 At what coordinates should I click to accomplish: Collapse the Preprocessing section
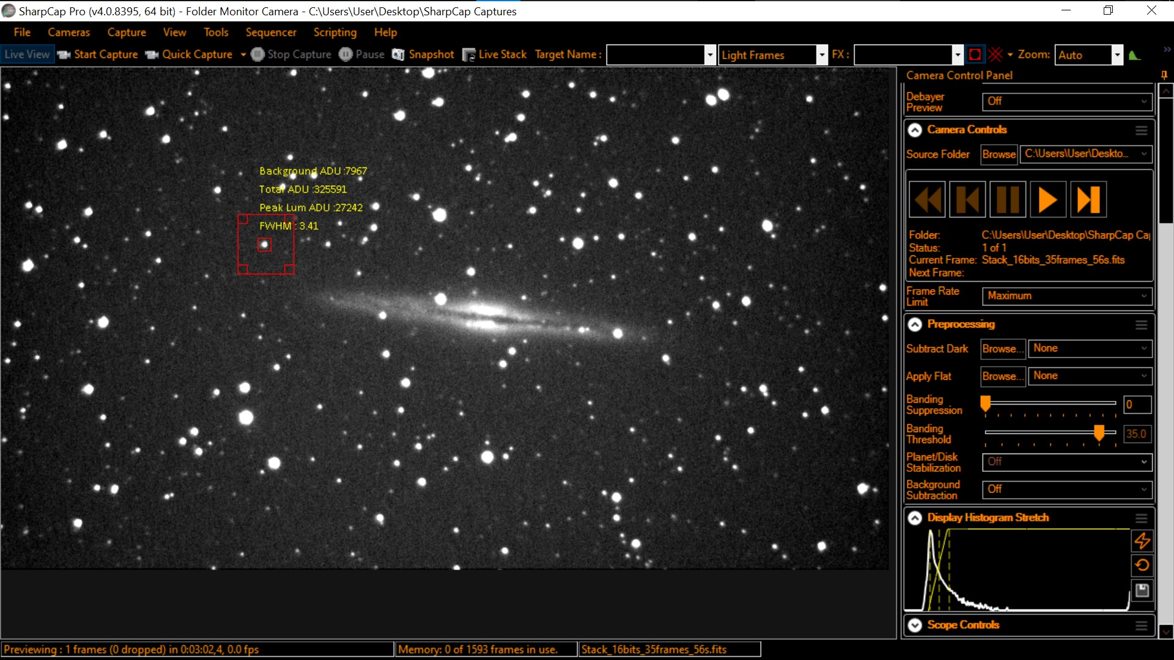pyautogui.click(x=915, y=324)
